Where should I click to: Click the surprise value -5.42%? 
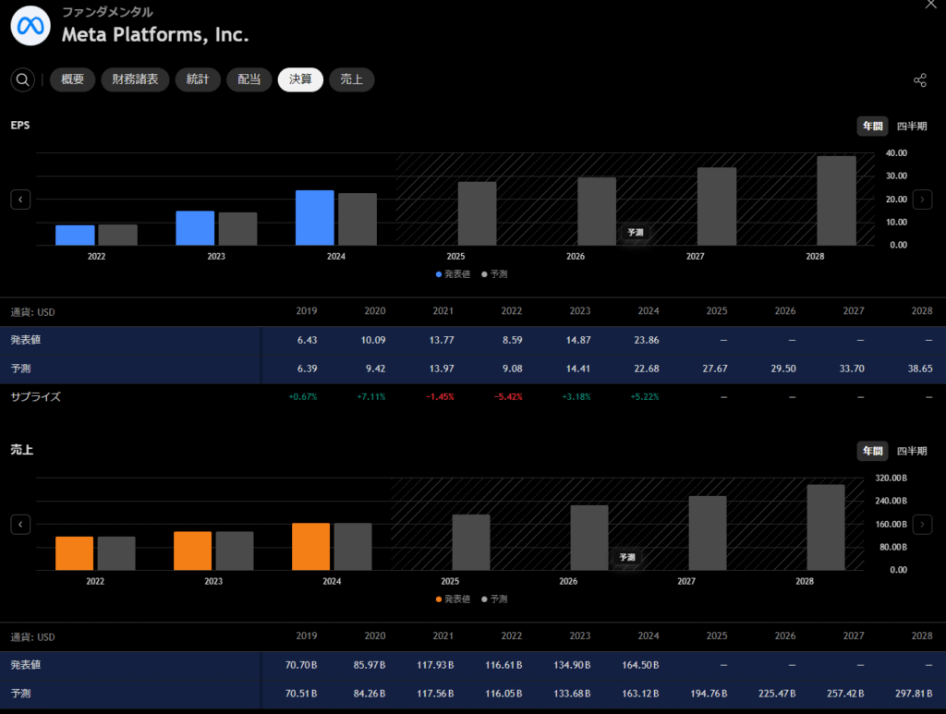click(x=508, y=397)
